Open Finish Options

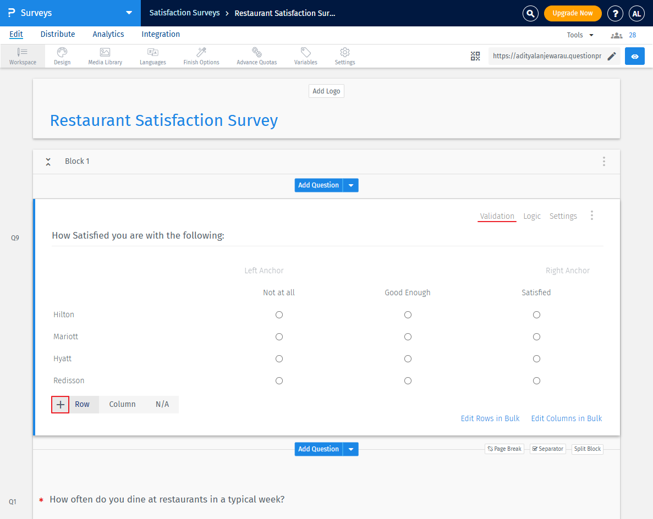click(201, 56)
